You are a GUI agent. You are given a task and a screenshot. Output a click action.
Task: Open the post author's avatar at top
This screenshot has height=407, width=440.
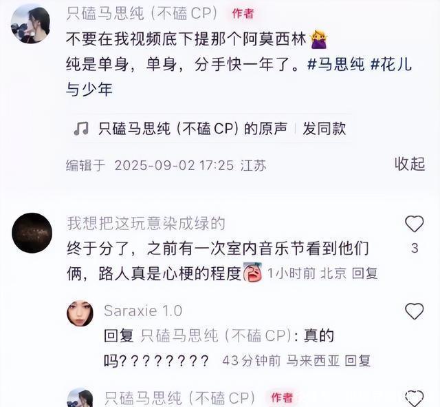pos(30,24)
